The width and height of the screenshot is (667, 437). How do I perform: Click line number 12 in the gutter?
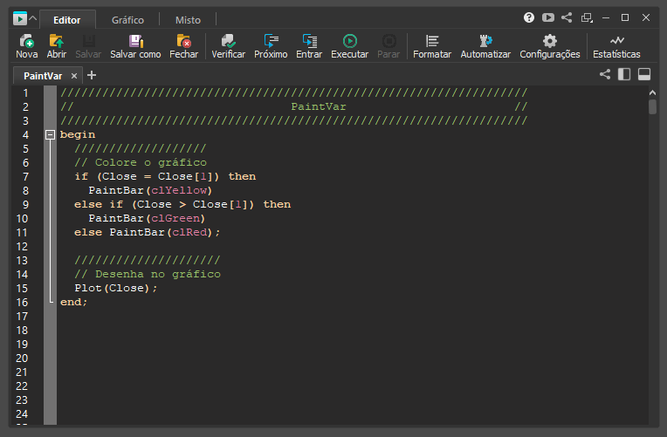22,247
